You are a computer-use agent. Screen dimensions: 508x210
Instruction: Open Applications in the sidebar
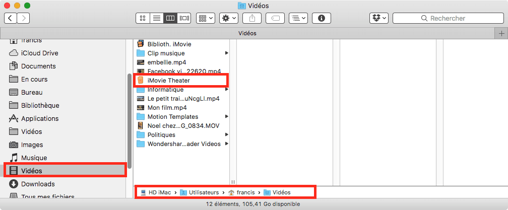point(34,118)
